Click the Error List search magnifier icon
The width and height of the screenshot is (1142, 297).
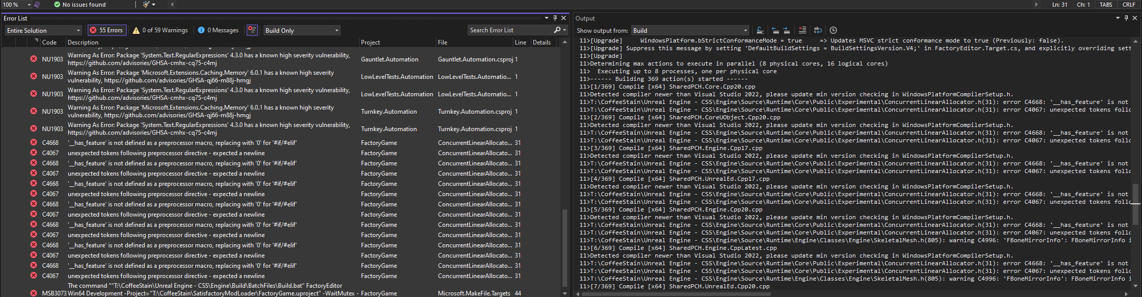pos(557,30)
